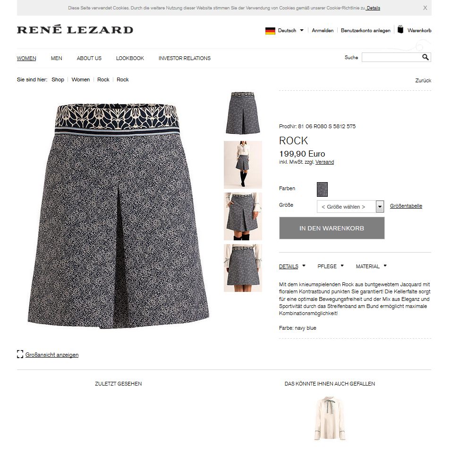Viewport: 451px width, 457px height.
Task: Expand the MATERIAL section
Action: 371,266
